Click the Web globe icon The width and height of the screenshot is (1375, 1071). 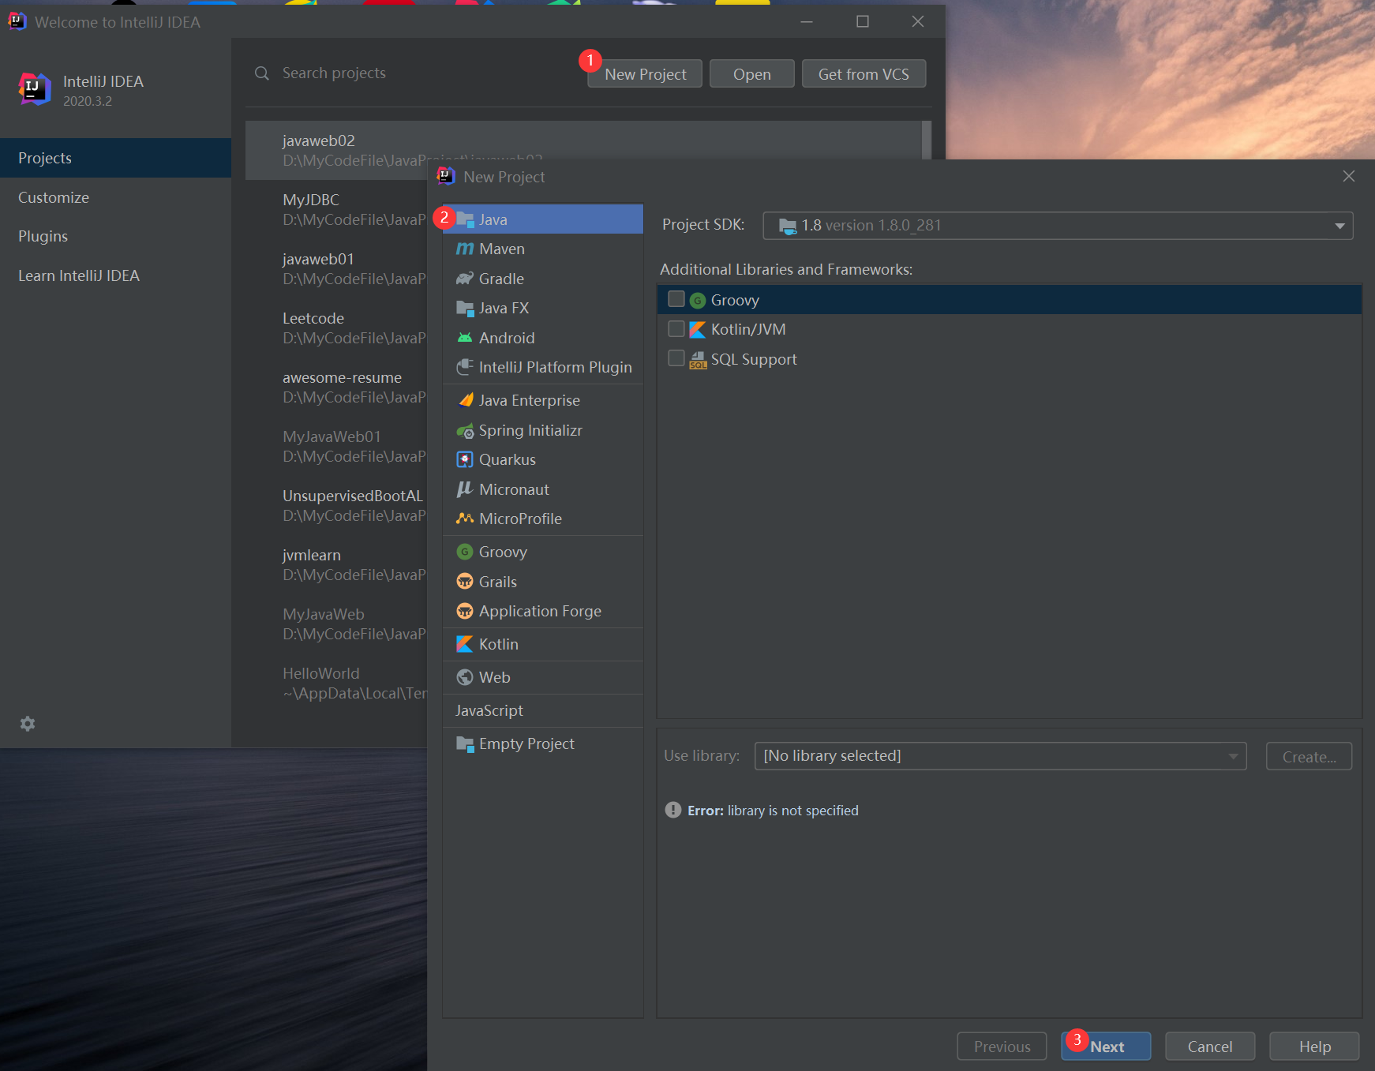[x=465, y=678]
